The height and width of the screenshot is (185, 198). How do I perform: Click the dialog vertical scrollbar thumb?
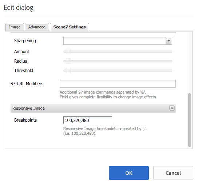click(x=190, y=120)
